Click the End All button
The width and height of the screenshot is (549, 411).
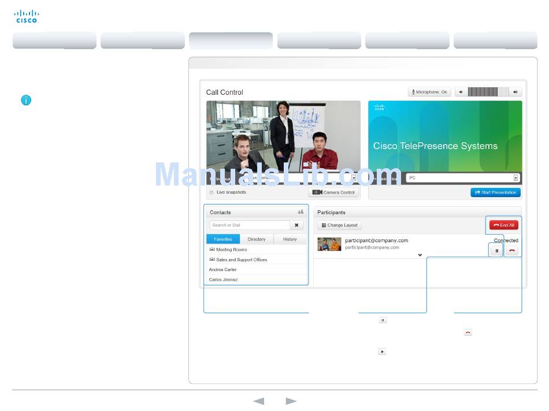pyautogui.click(x=503, y=225)
